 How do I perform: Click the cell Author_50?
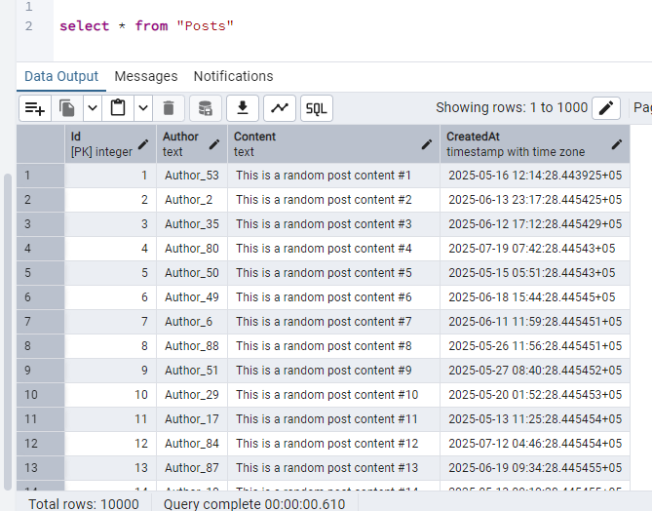click(192, 273)
